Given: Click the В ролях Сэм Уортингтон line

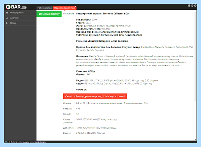Looking at the screenshot, I should [x=134, y=48].
